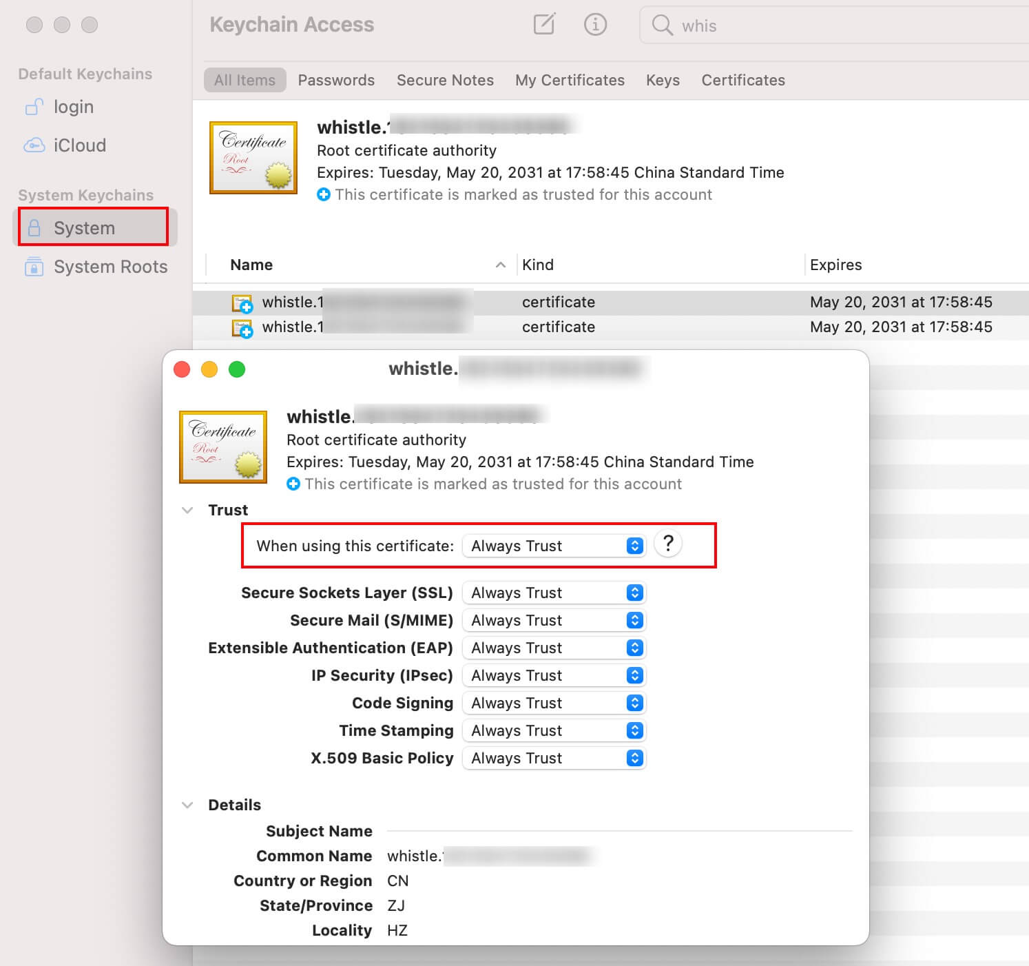Click 'System Keychains' sidebar section heading
The width and height of the screenshot is (1029, 966).
[86, 195]
